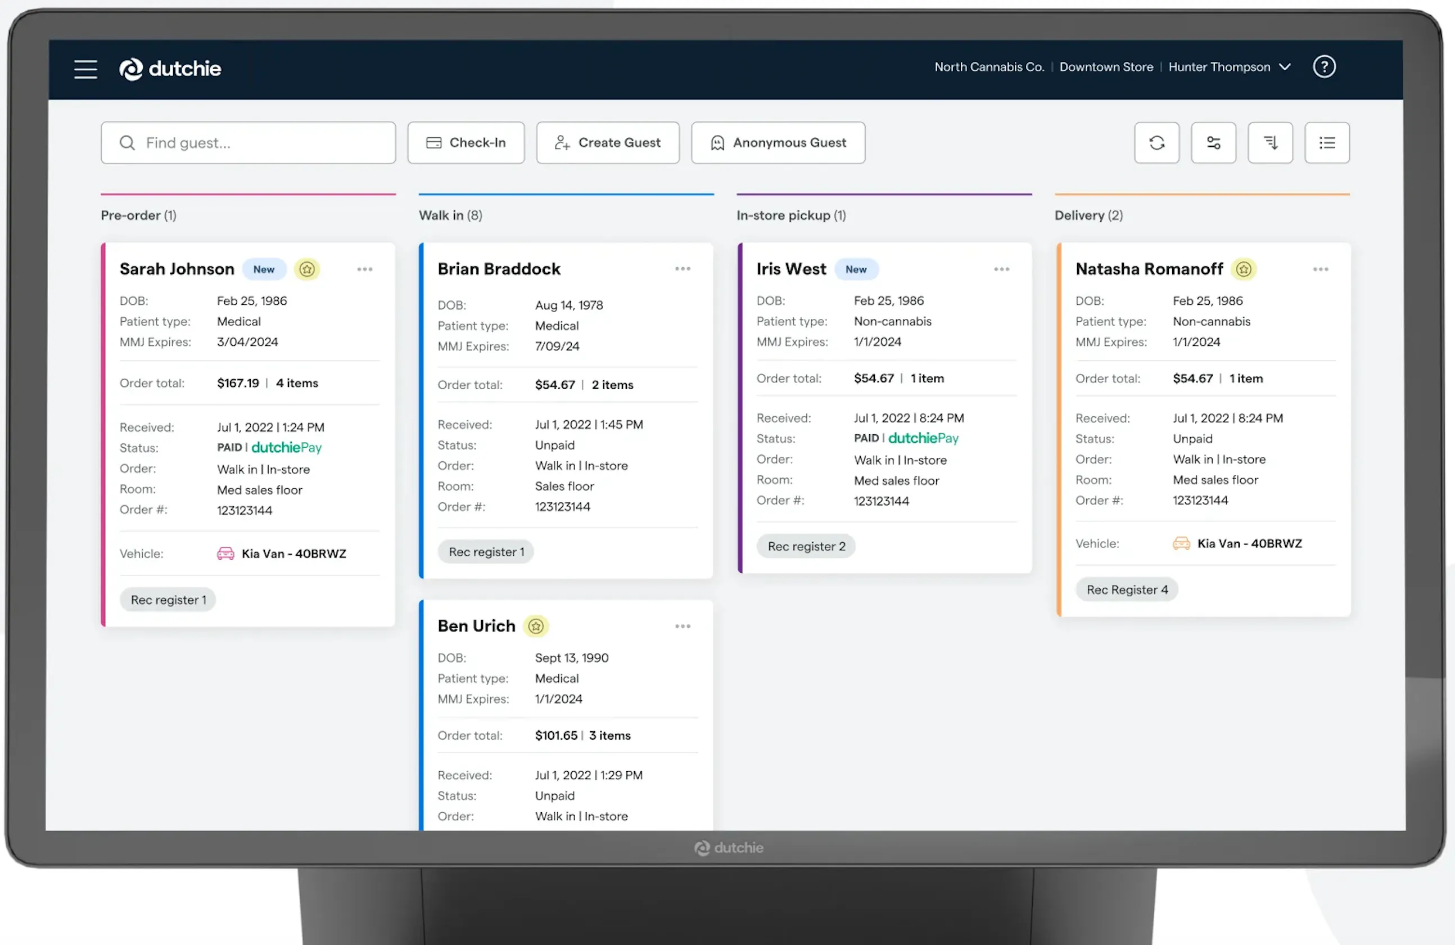Click the 7/09/24 MMJ expiry date
This screenshot has height=945, width=1455.
pos(557,346)
